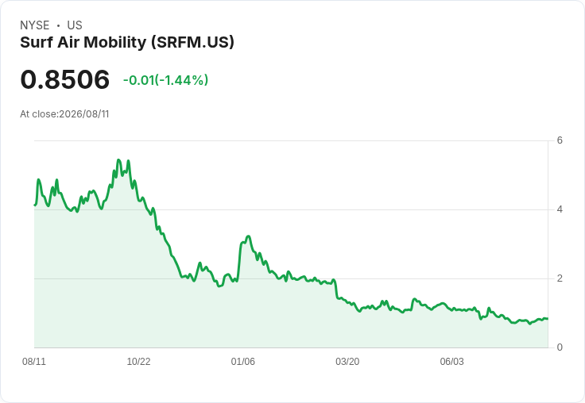Click the 10/22 x-axis date label
This screenshot has height=403, width=585.
pyautogui.click(x=138, y=362)
